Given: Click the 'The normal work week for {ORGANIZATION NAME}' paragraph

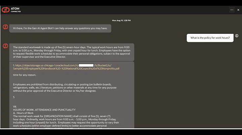Looking at the screenshot, I should (66, 122).
